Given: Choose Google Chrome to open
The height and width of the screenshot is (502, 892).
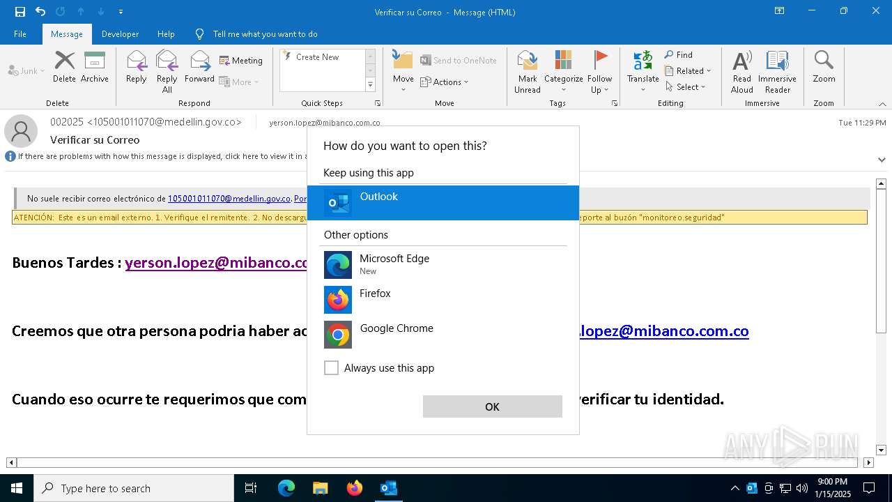Looking at the screenshot, I should tap(443, 334).
